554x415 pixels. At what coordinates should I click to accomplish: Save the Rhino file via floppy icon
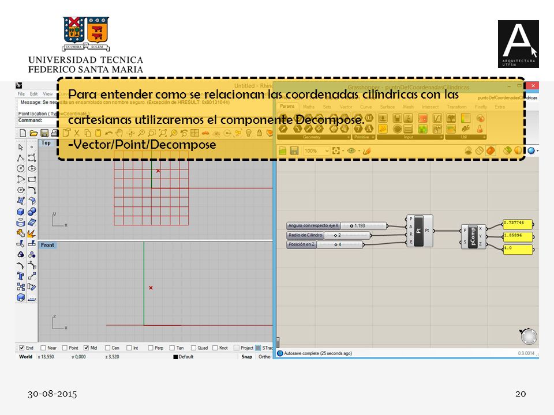coord(44,133)
